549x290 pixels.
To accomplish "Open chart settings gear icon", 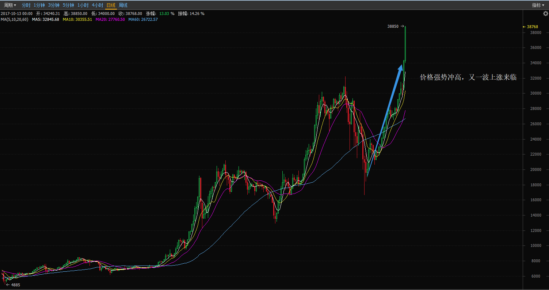I will [545, 14].
